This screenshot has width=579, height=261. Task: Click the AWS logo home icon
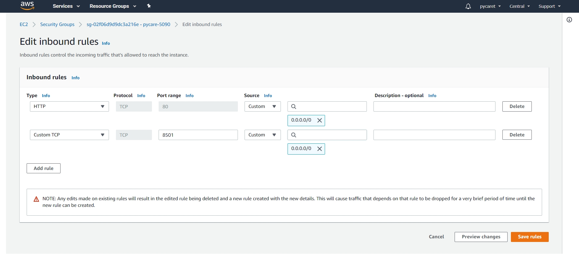pyautogui.click(x=27, y=6)
